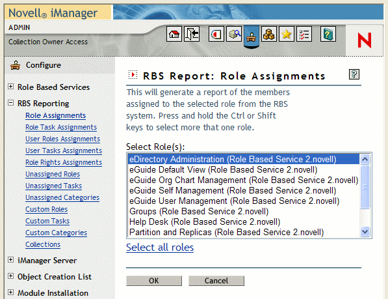388x299 pixels.
Task: Expand the iManager Server section
Action: pyautogui.click(x=10, y=260)
